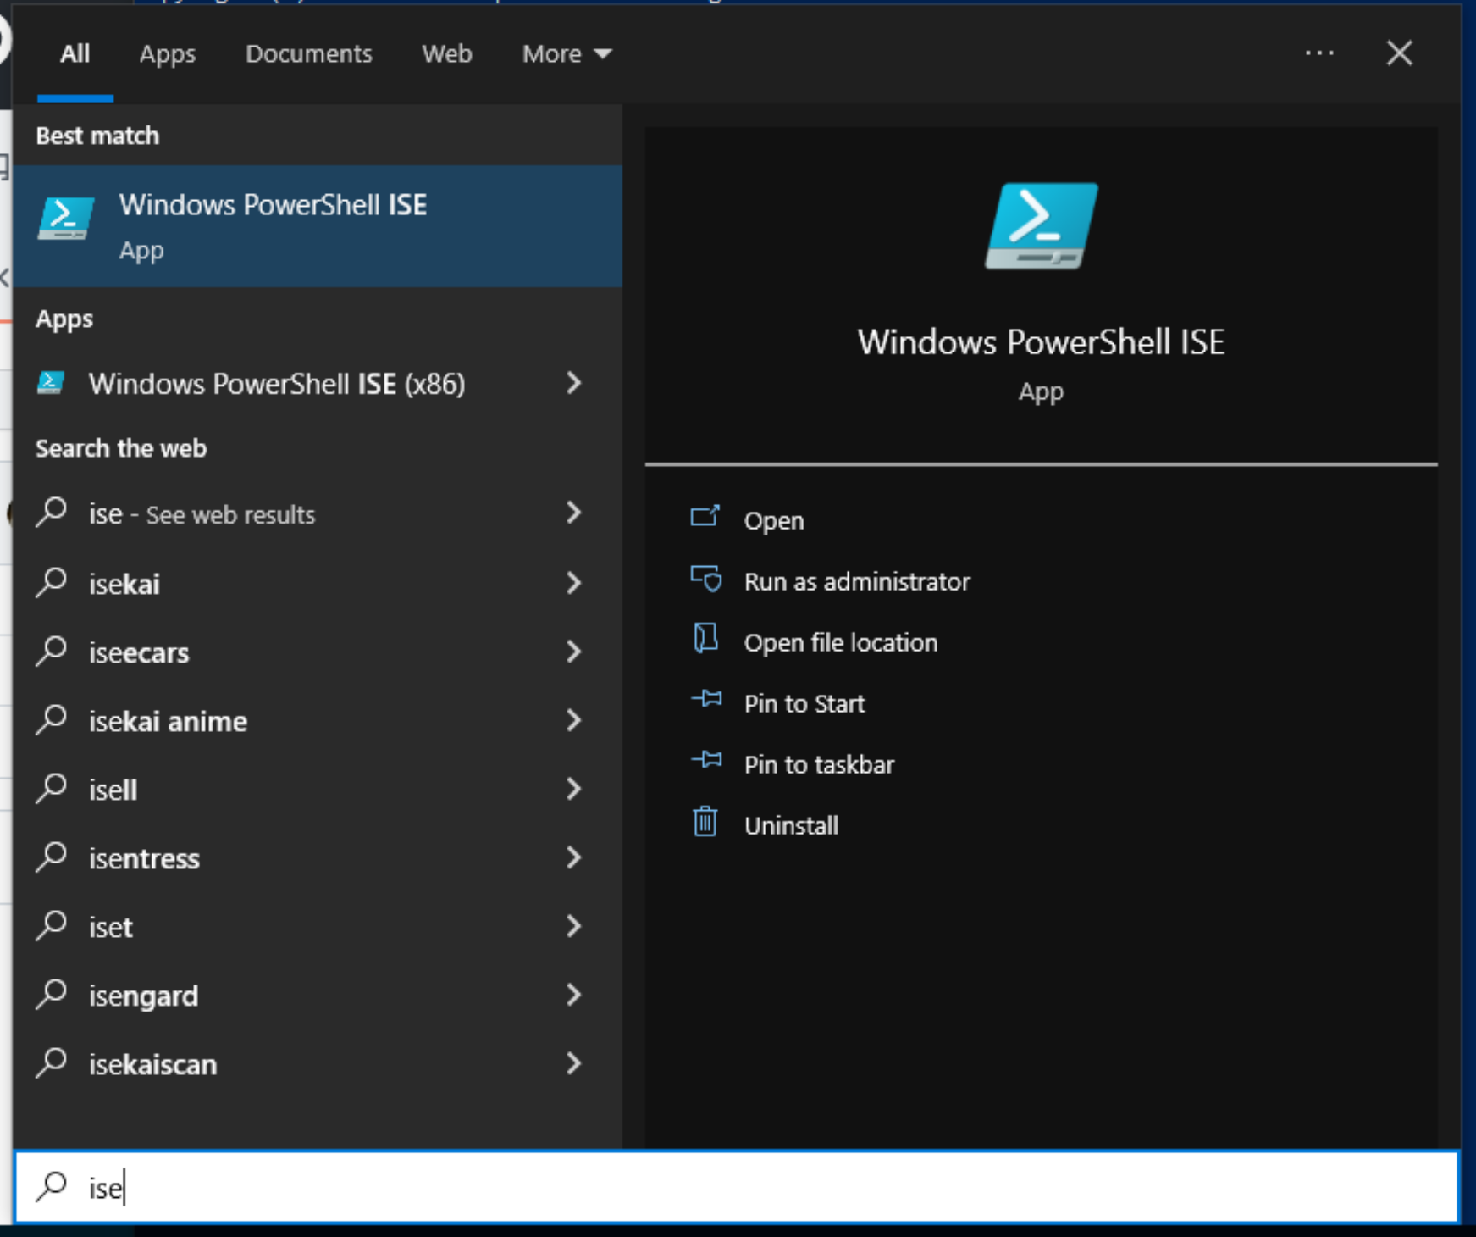Screen dimensions: 1476x1237
Task: Choose Pin to Start
Action: point(804,703)
